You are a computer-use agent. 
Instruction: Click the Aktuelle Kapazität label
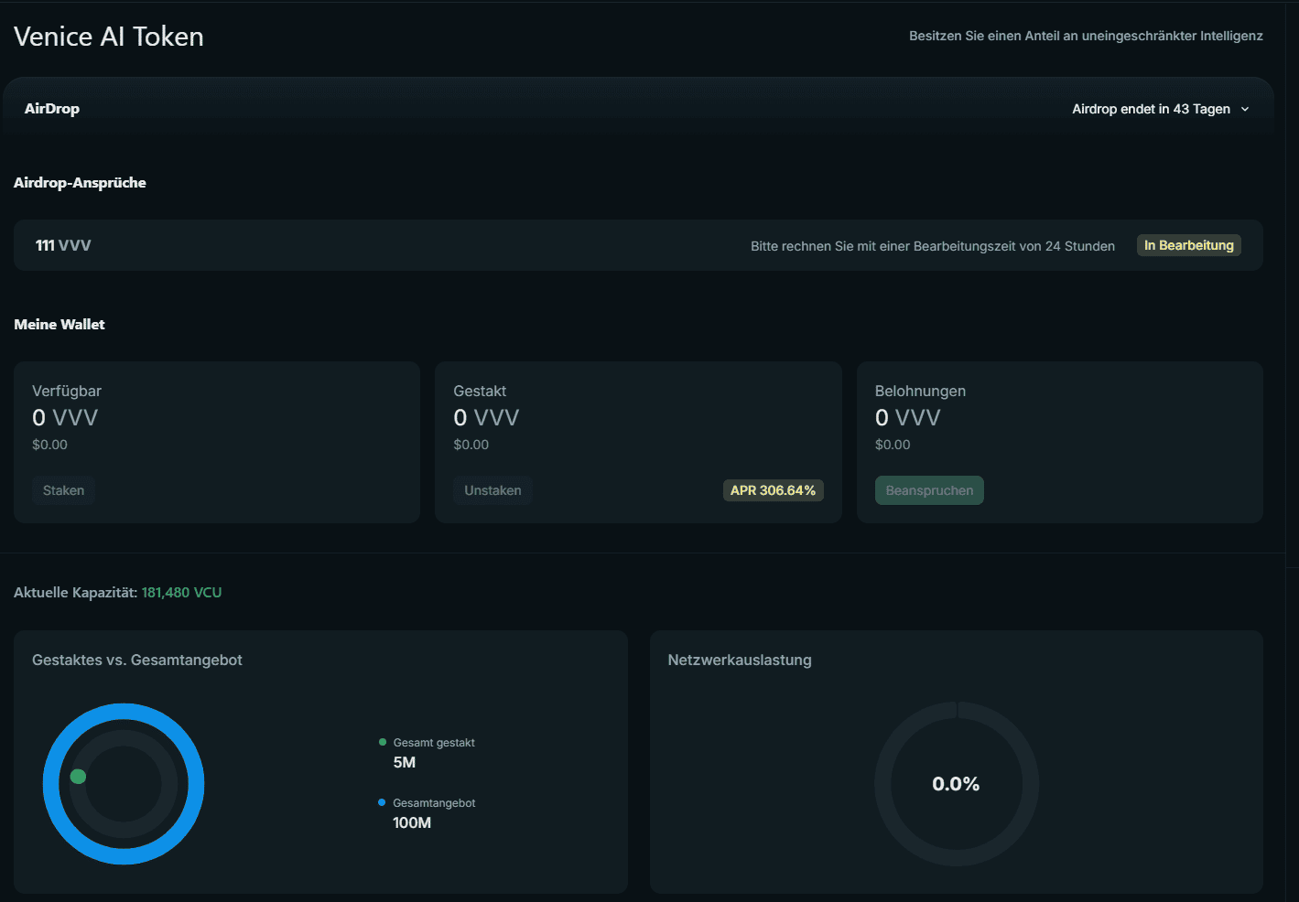point(75,593)
